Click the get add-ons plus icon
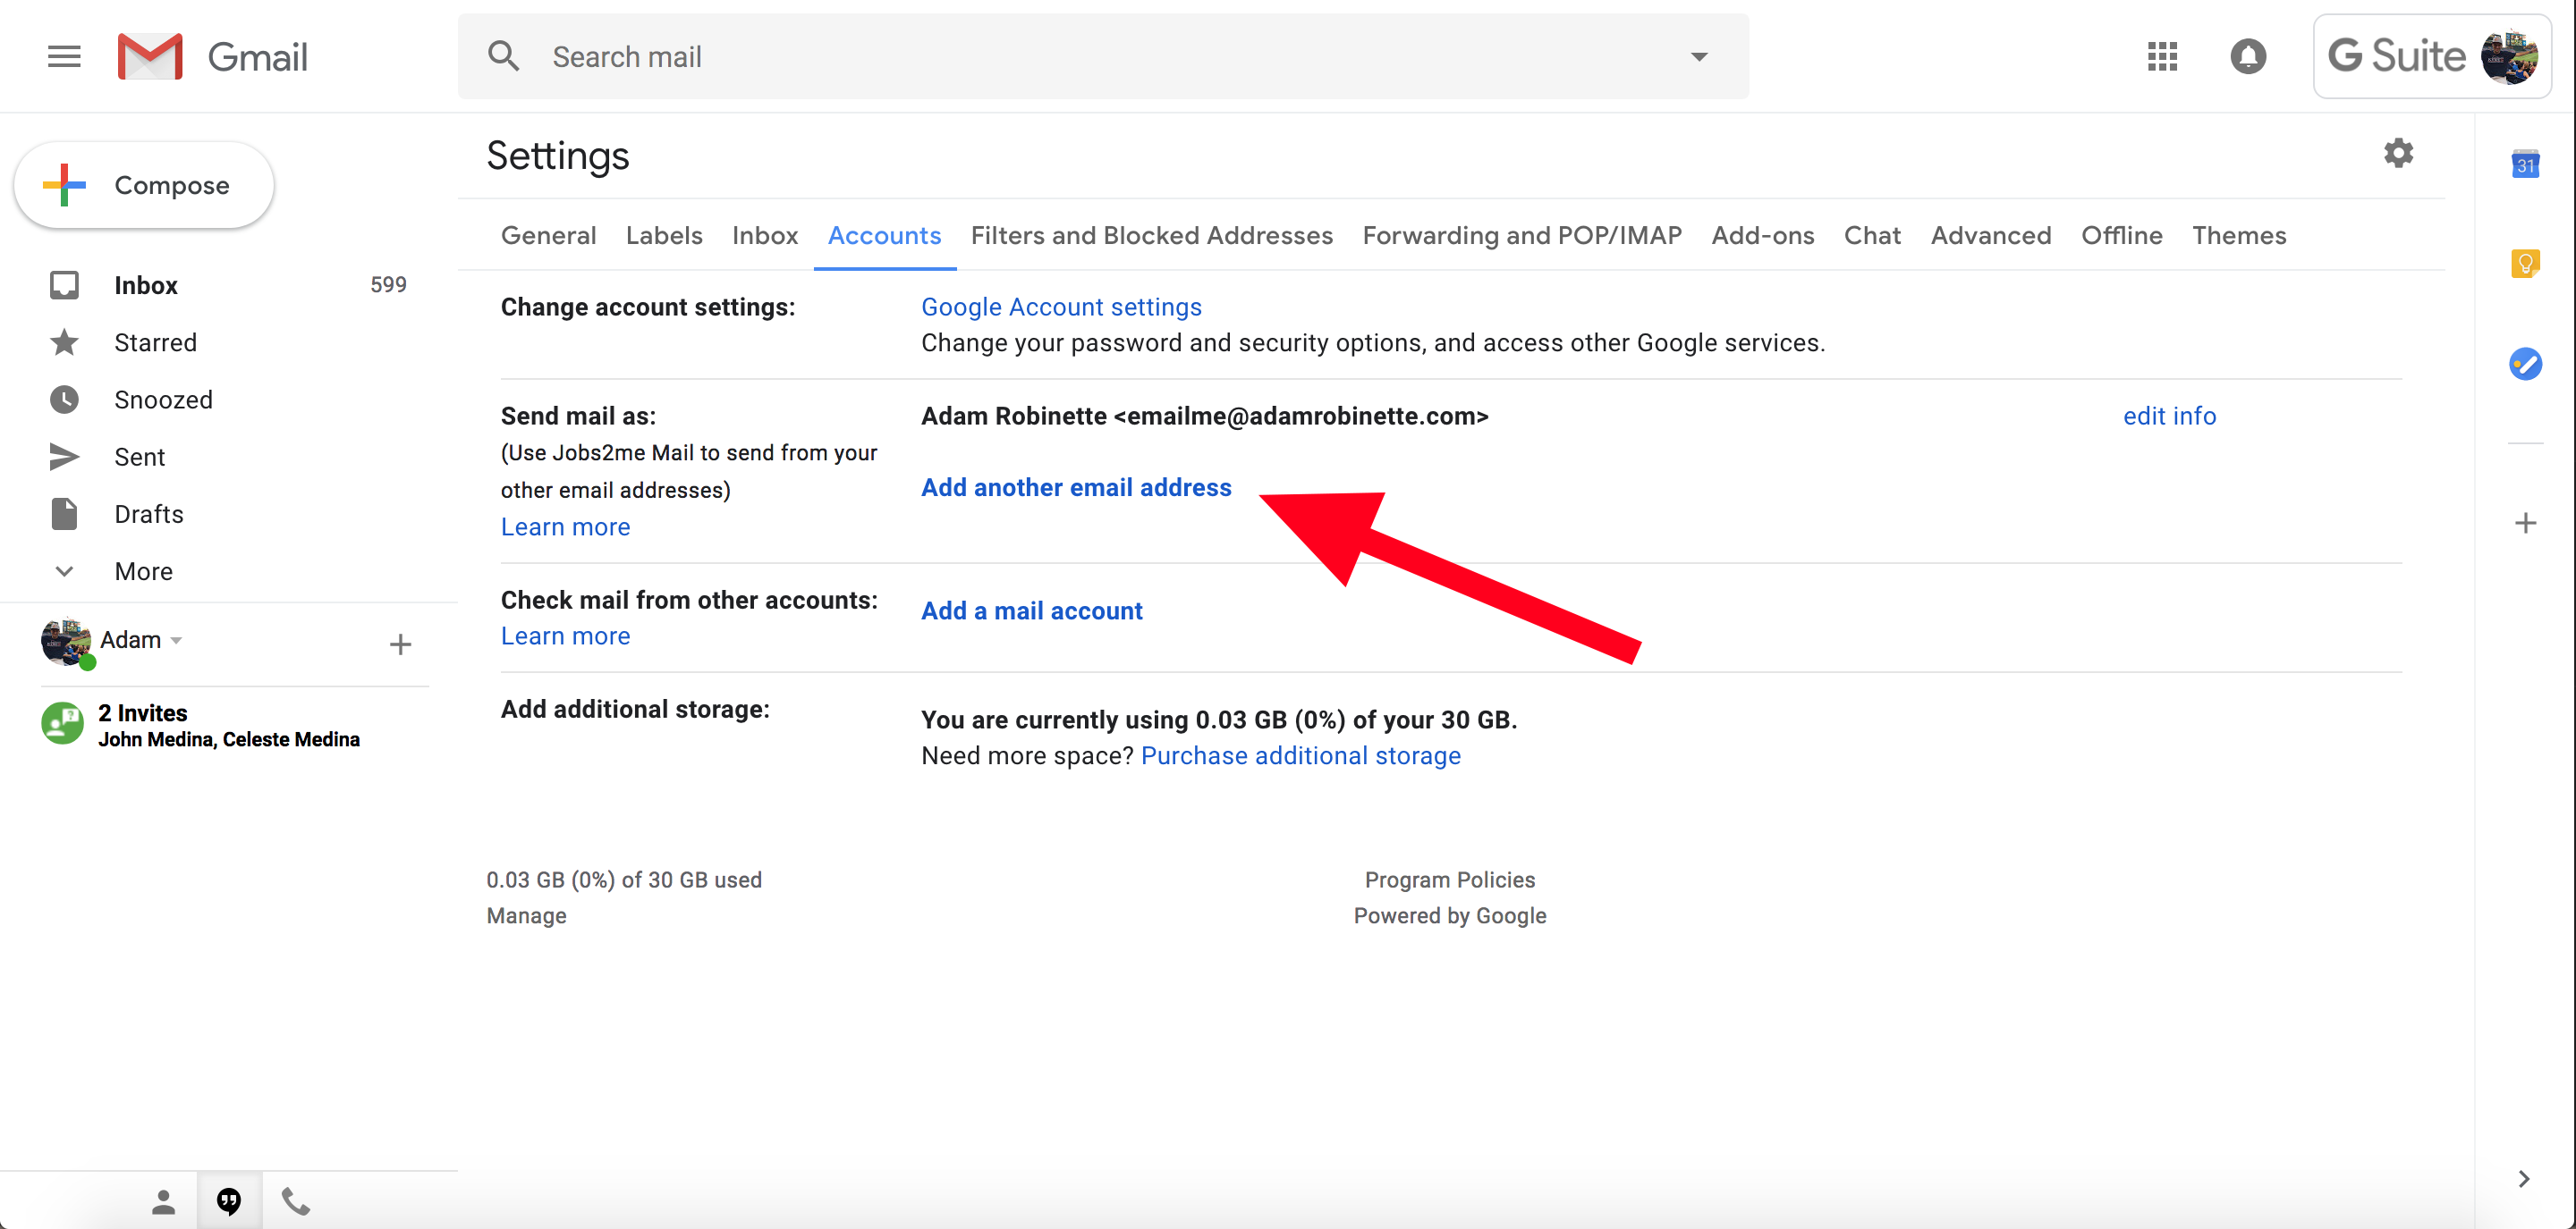The width and height of the screenshot is (2576, 1229). 2525,523
